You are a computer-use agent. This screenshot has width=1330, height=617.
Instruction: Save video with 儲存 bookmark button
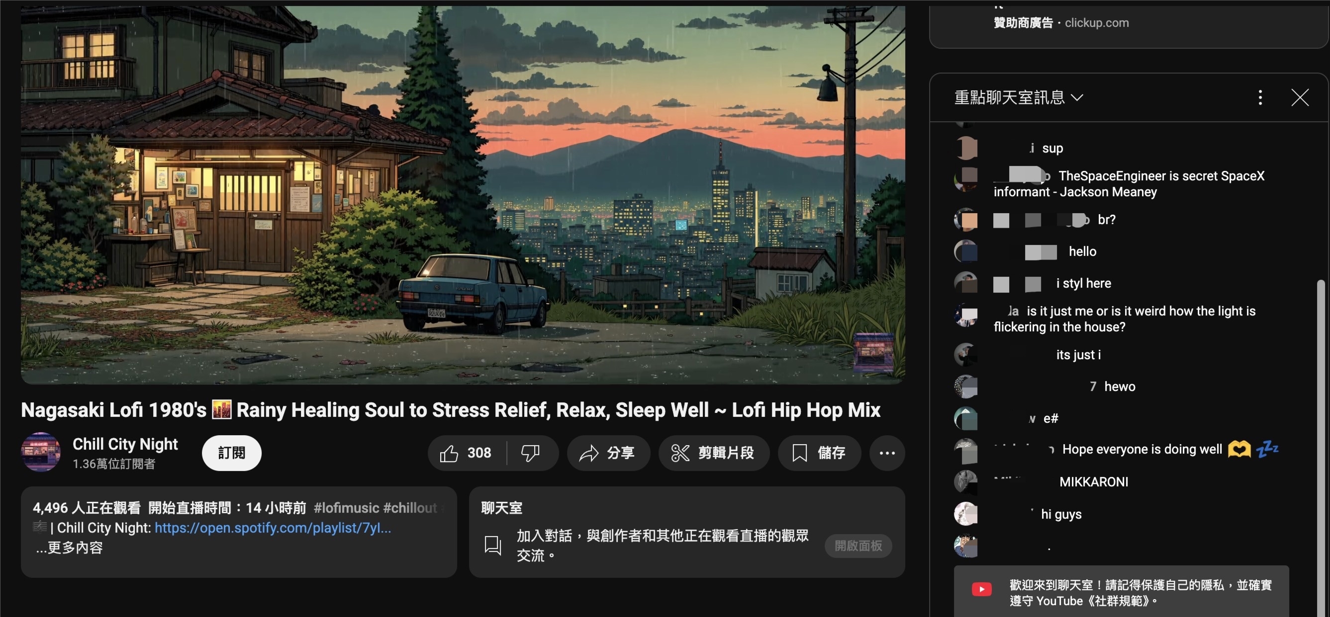tap(819, 453)
